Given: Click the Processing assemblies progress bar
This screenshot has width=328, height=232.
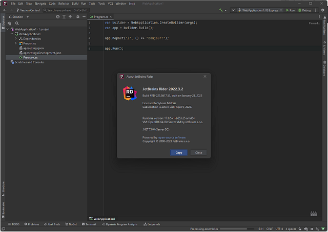Looking at the screenshot, I should (x=236, y=228).
